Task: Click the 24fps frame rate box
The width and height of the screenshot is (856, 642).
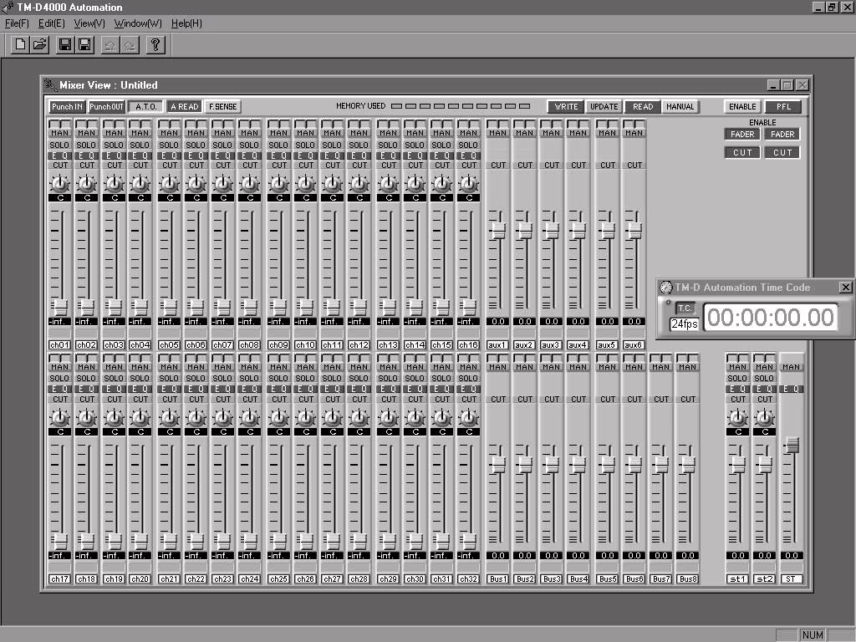Action: pos(684,324)
